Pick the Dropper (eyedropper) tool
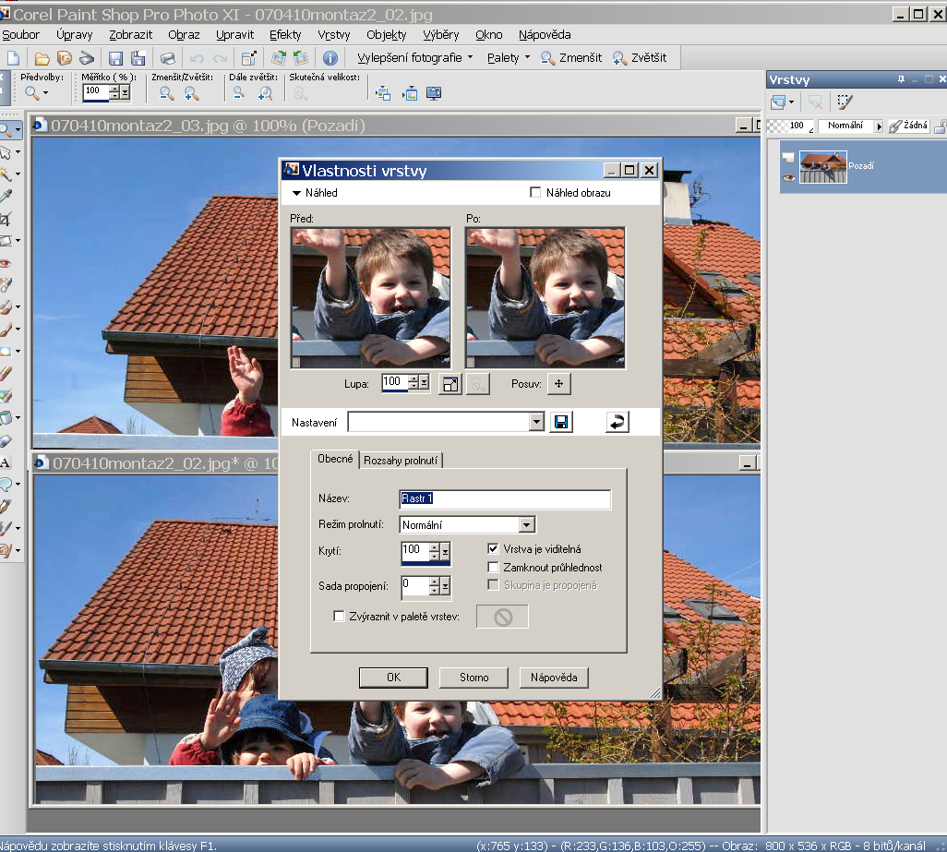The height and width of the screenshot is (852, 947). pos(6,196)
